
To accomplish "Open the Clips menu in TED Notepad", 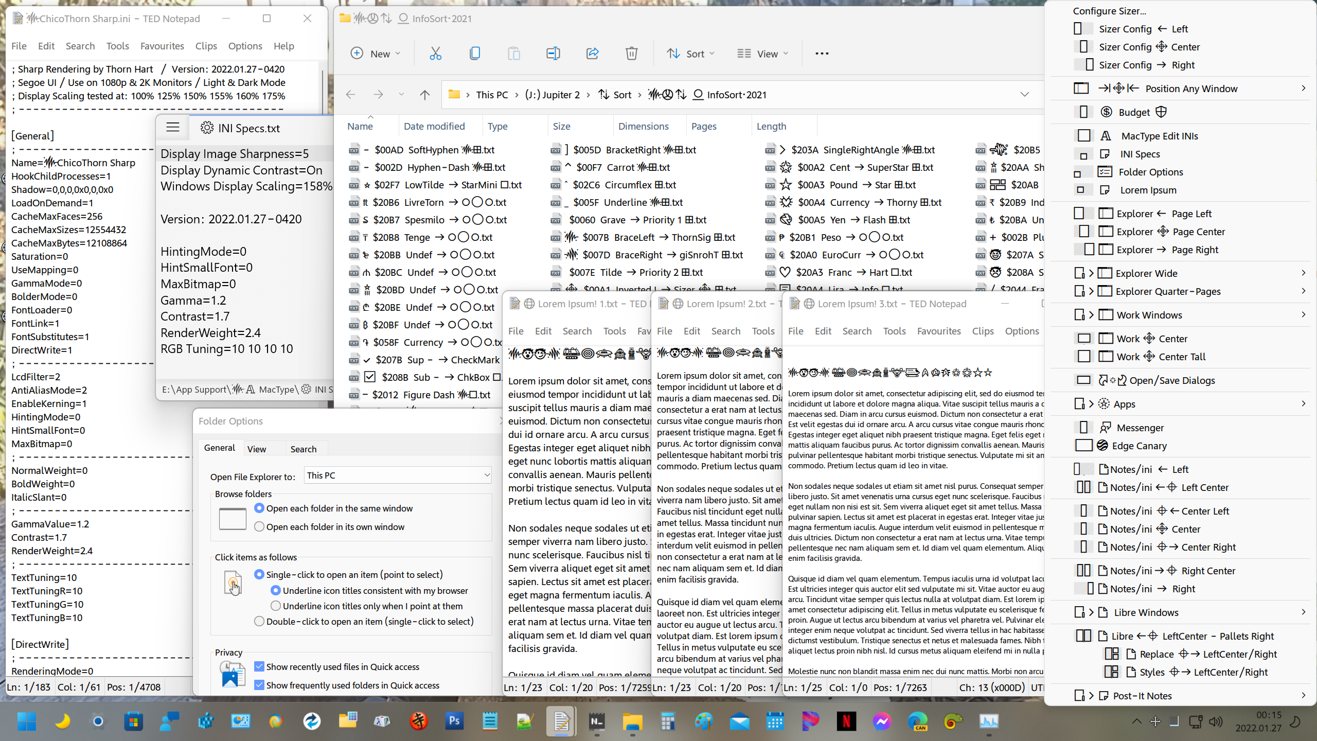I will 206,46.
